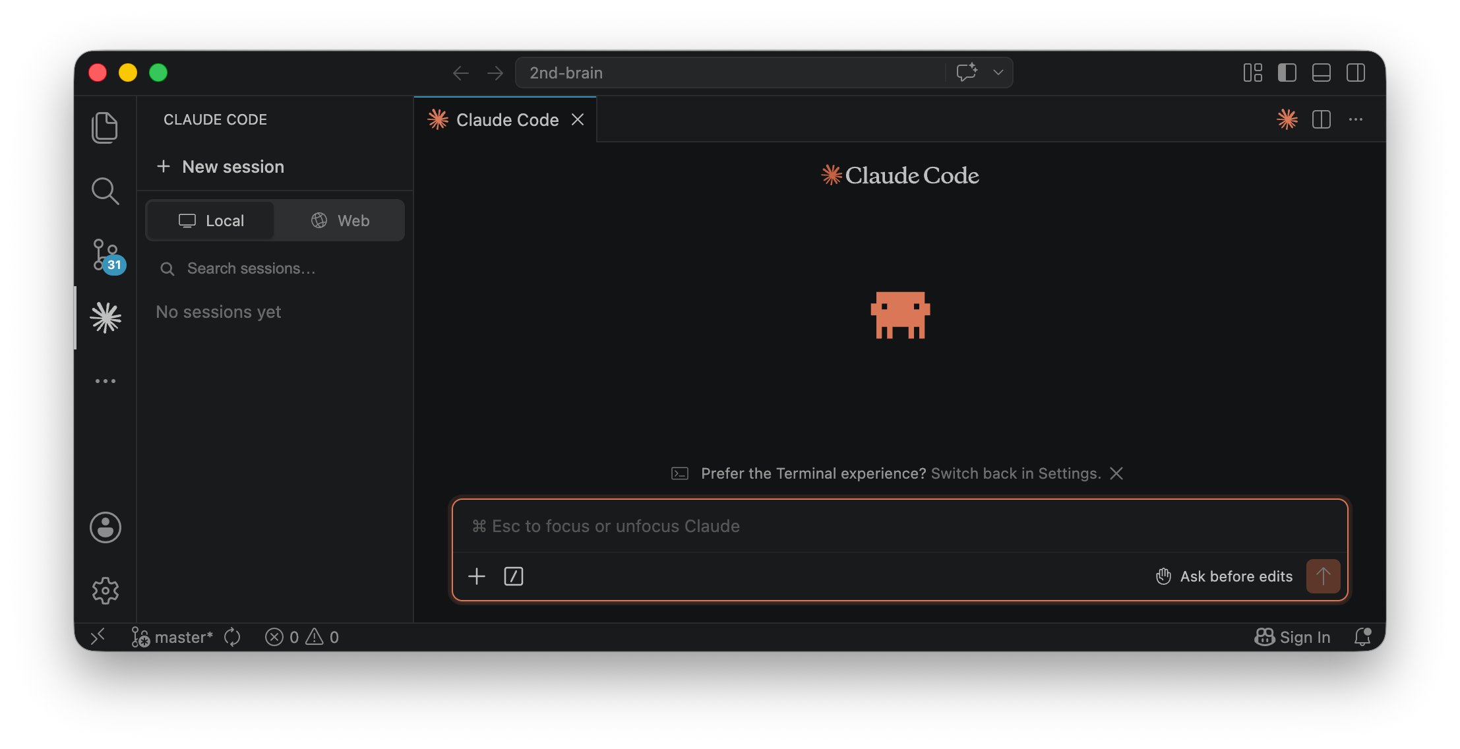Expand the chat dropdown chevron in title bar
Image resolution: width=1460 pixels, height=749 pixels.
click(x=998, y=73)
